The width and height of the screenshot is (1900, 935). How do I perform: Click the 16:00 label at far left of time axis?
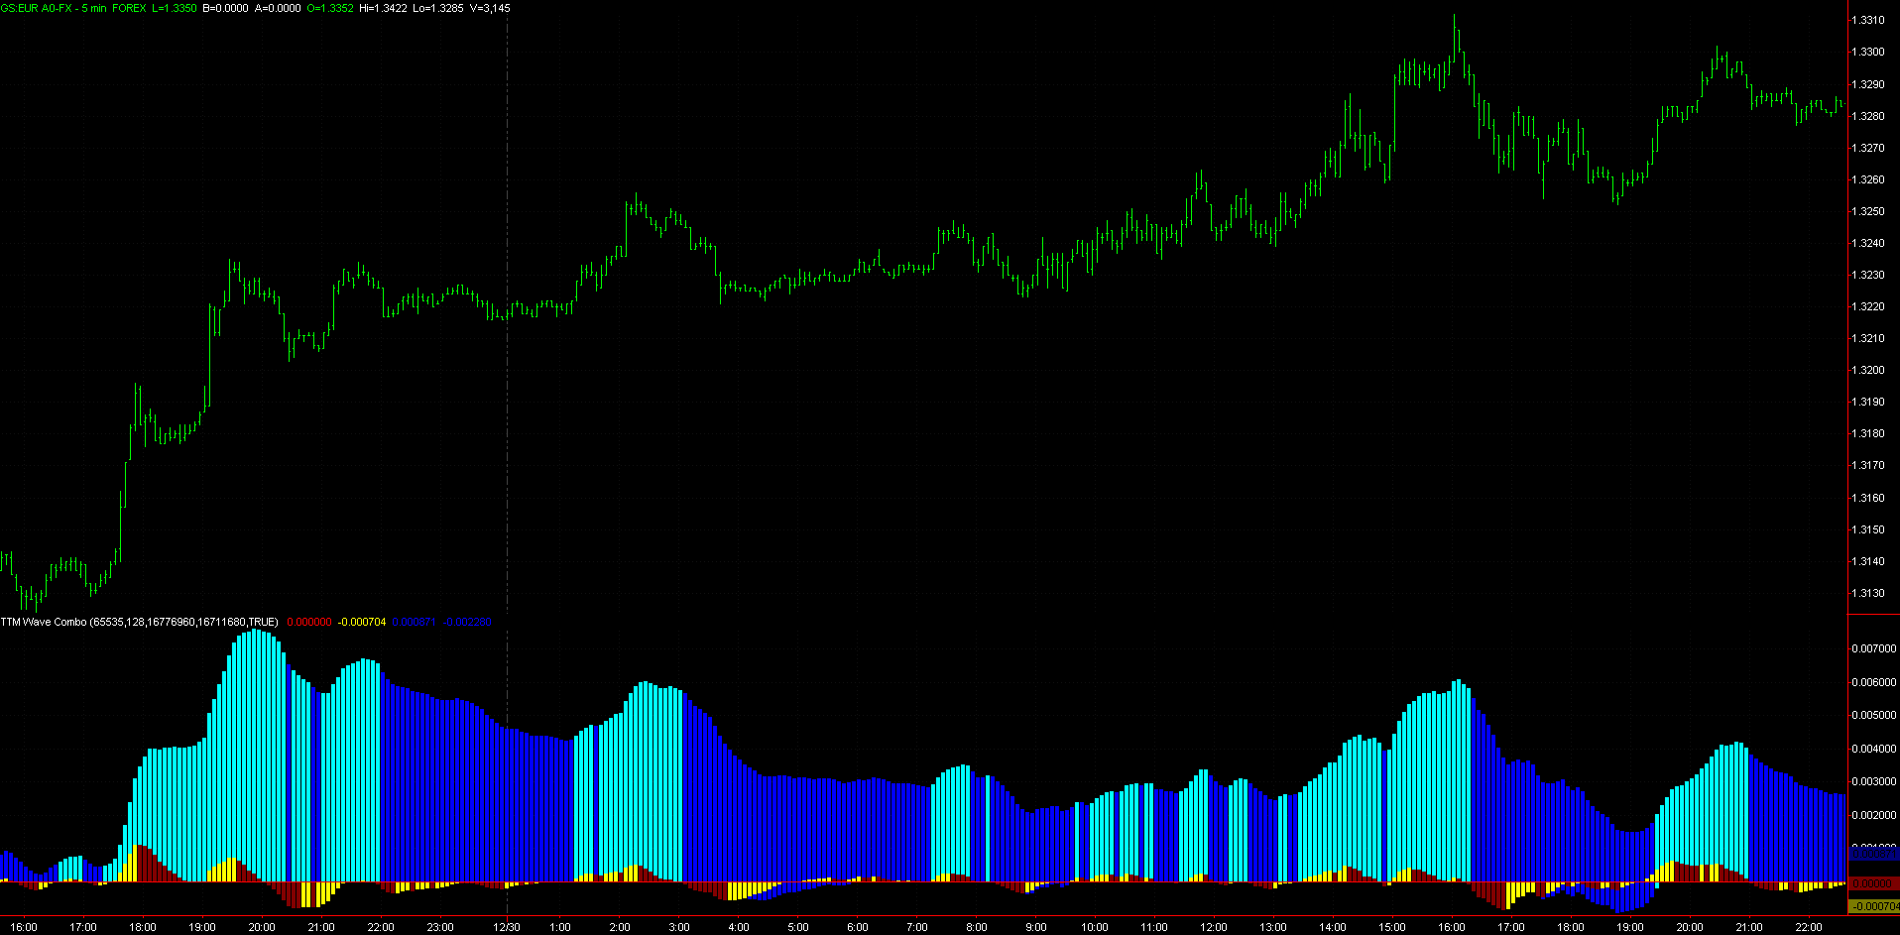[x=24, y=927]
